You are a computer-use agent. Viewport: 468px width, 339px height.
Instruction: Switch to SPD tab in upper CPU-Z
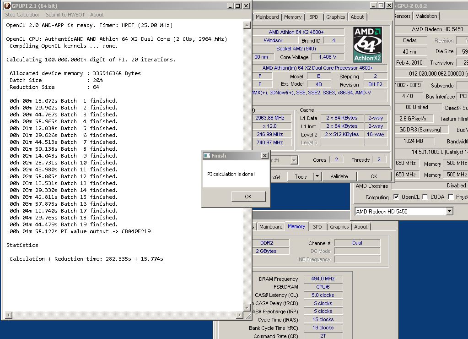pos(313,17)
